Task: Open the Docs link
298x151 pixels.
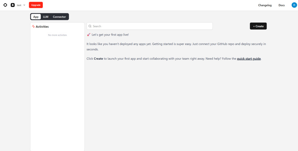Action: (x=281, y=5)
